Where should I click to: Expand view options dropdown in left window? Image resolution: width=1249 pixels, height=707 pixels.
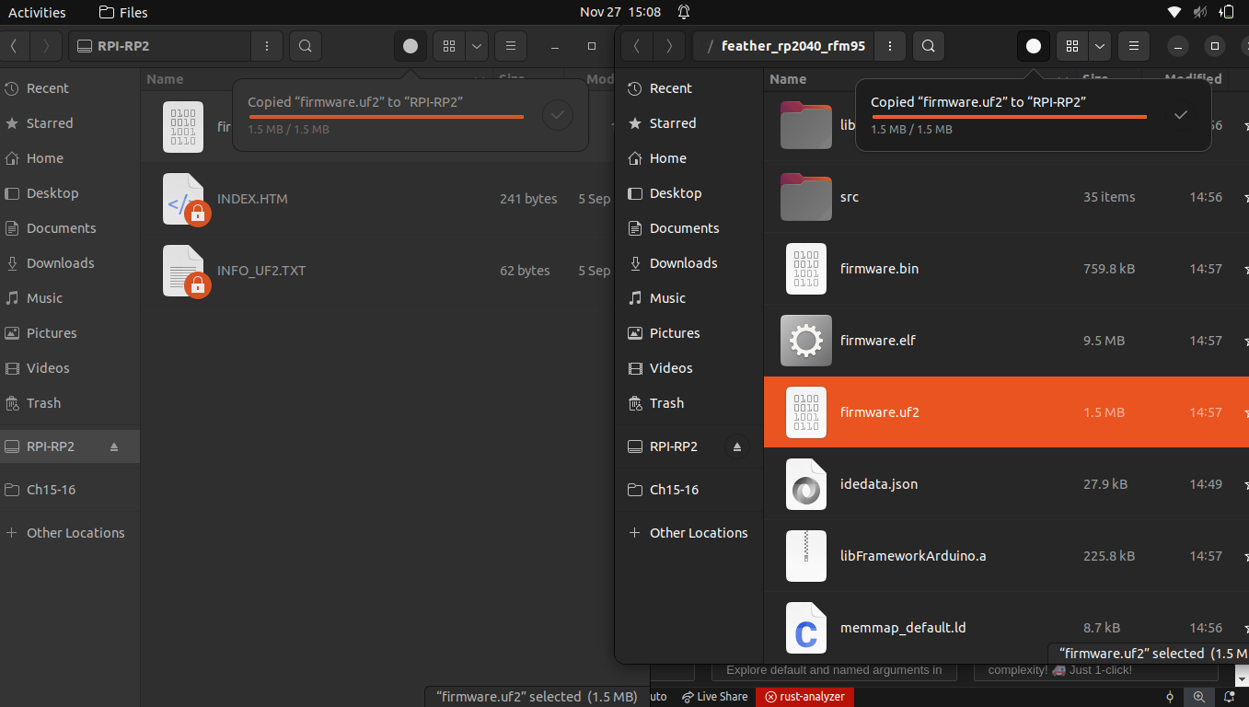[x=476, y=46]
